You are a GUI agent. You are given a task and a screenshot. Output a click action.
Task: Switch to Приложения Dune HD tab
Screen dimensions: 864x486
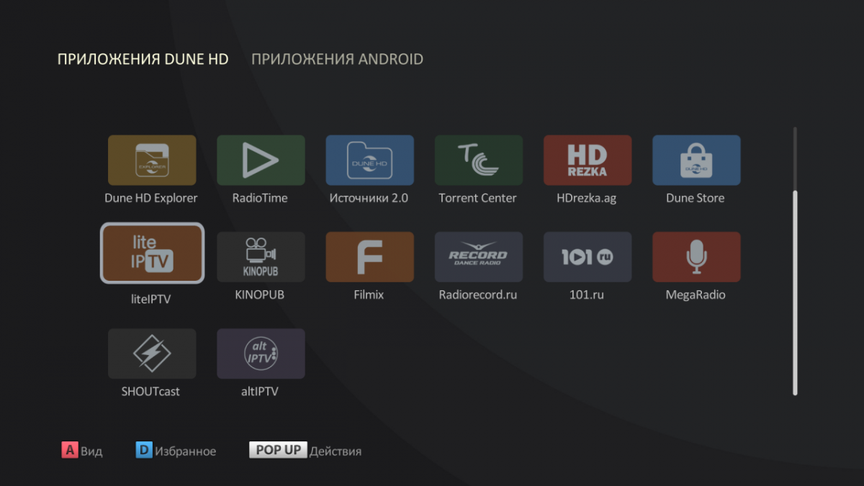click(143, 59)
